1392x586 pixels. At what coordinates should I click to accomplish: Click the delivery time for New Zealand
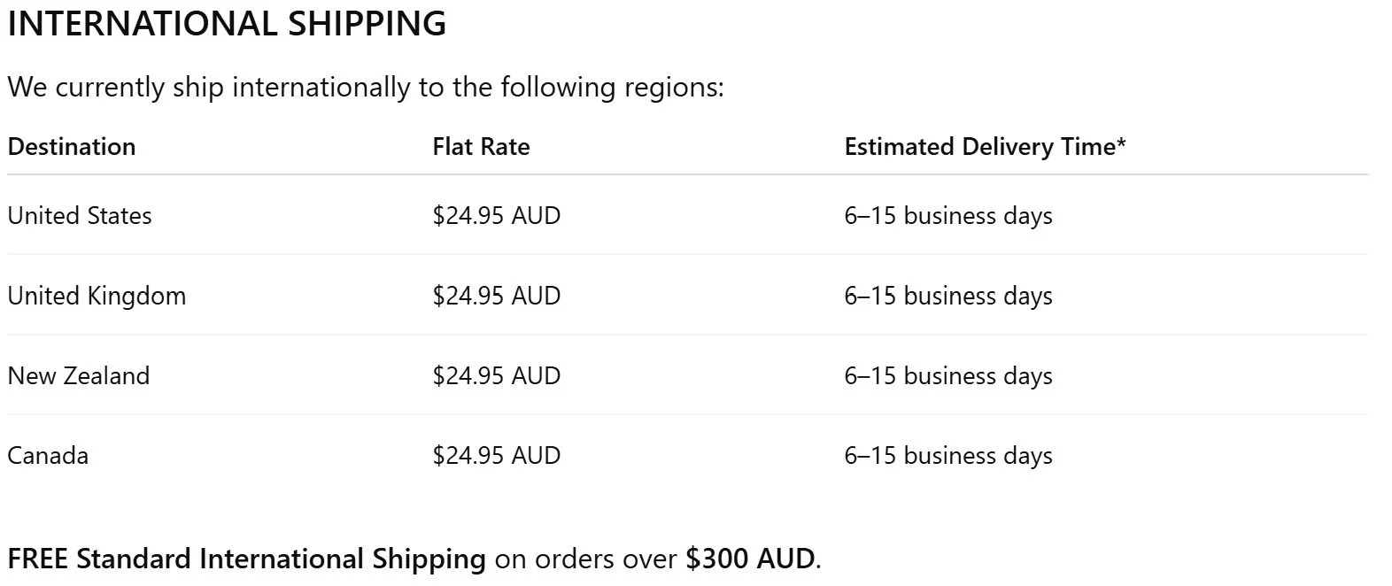948,376
